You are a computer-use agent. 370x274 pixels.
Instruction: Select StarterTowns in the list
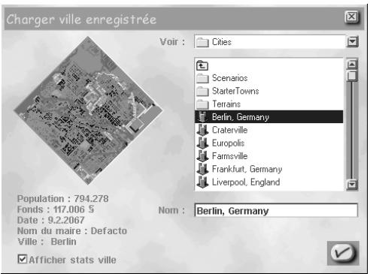pos(268,92)
